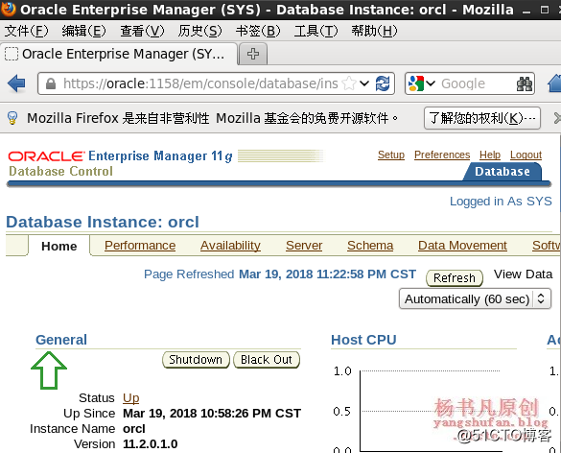Open the 编辑(E) menu
Viewport: 561px width, 453px height.
83,31
